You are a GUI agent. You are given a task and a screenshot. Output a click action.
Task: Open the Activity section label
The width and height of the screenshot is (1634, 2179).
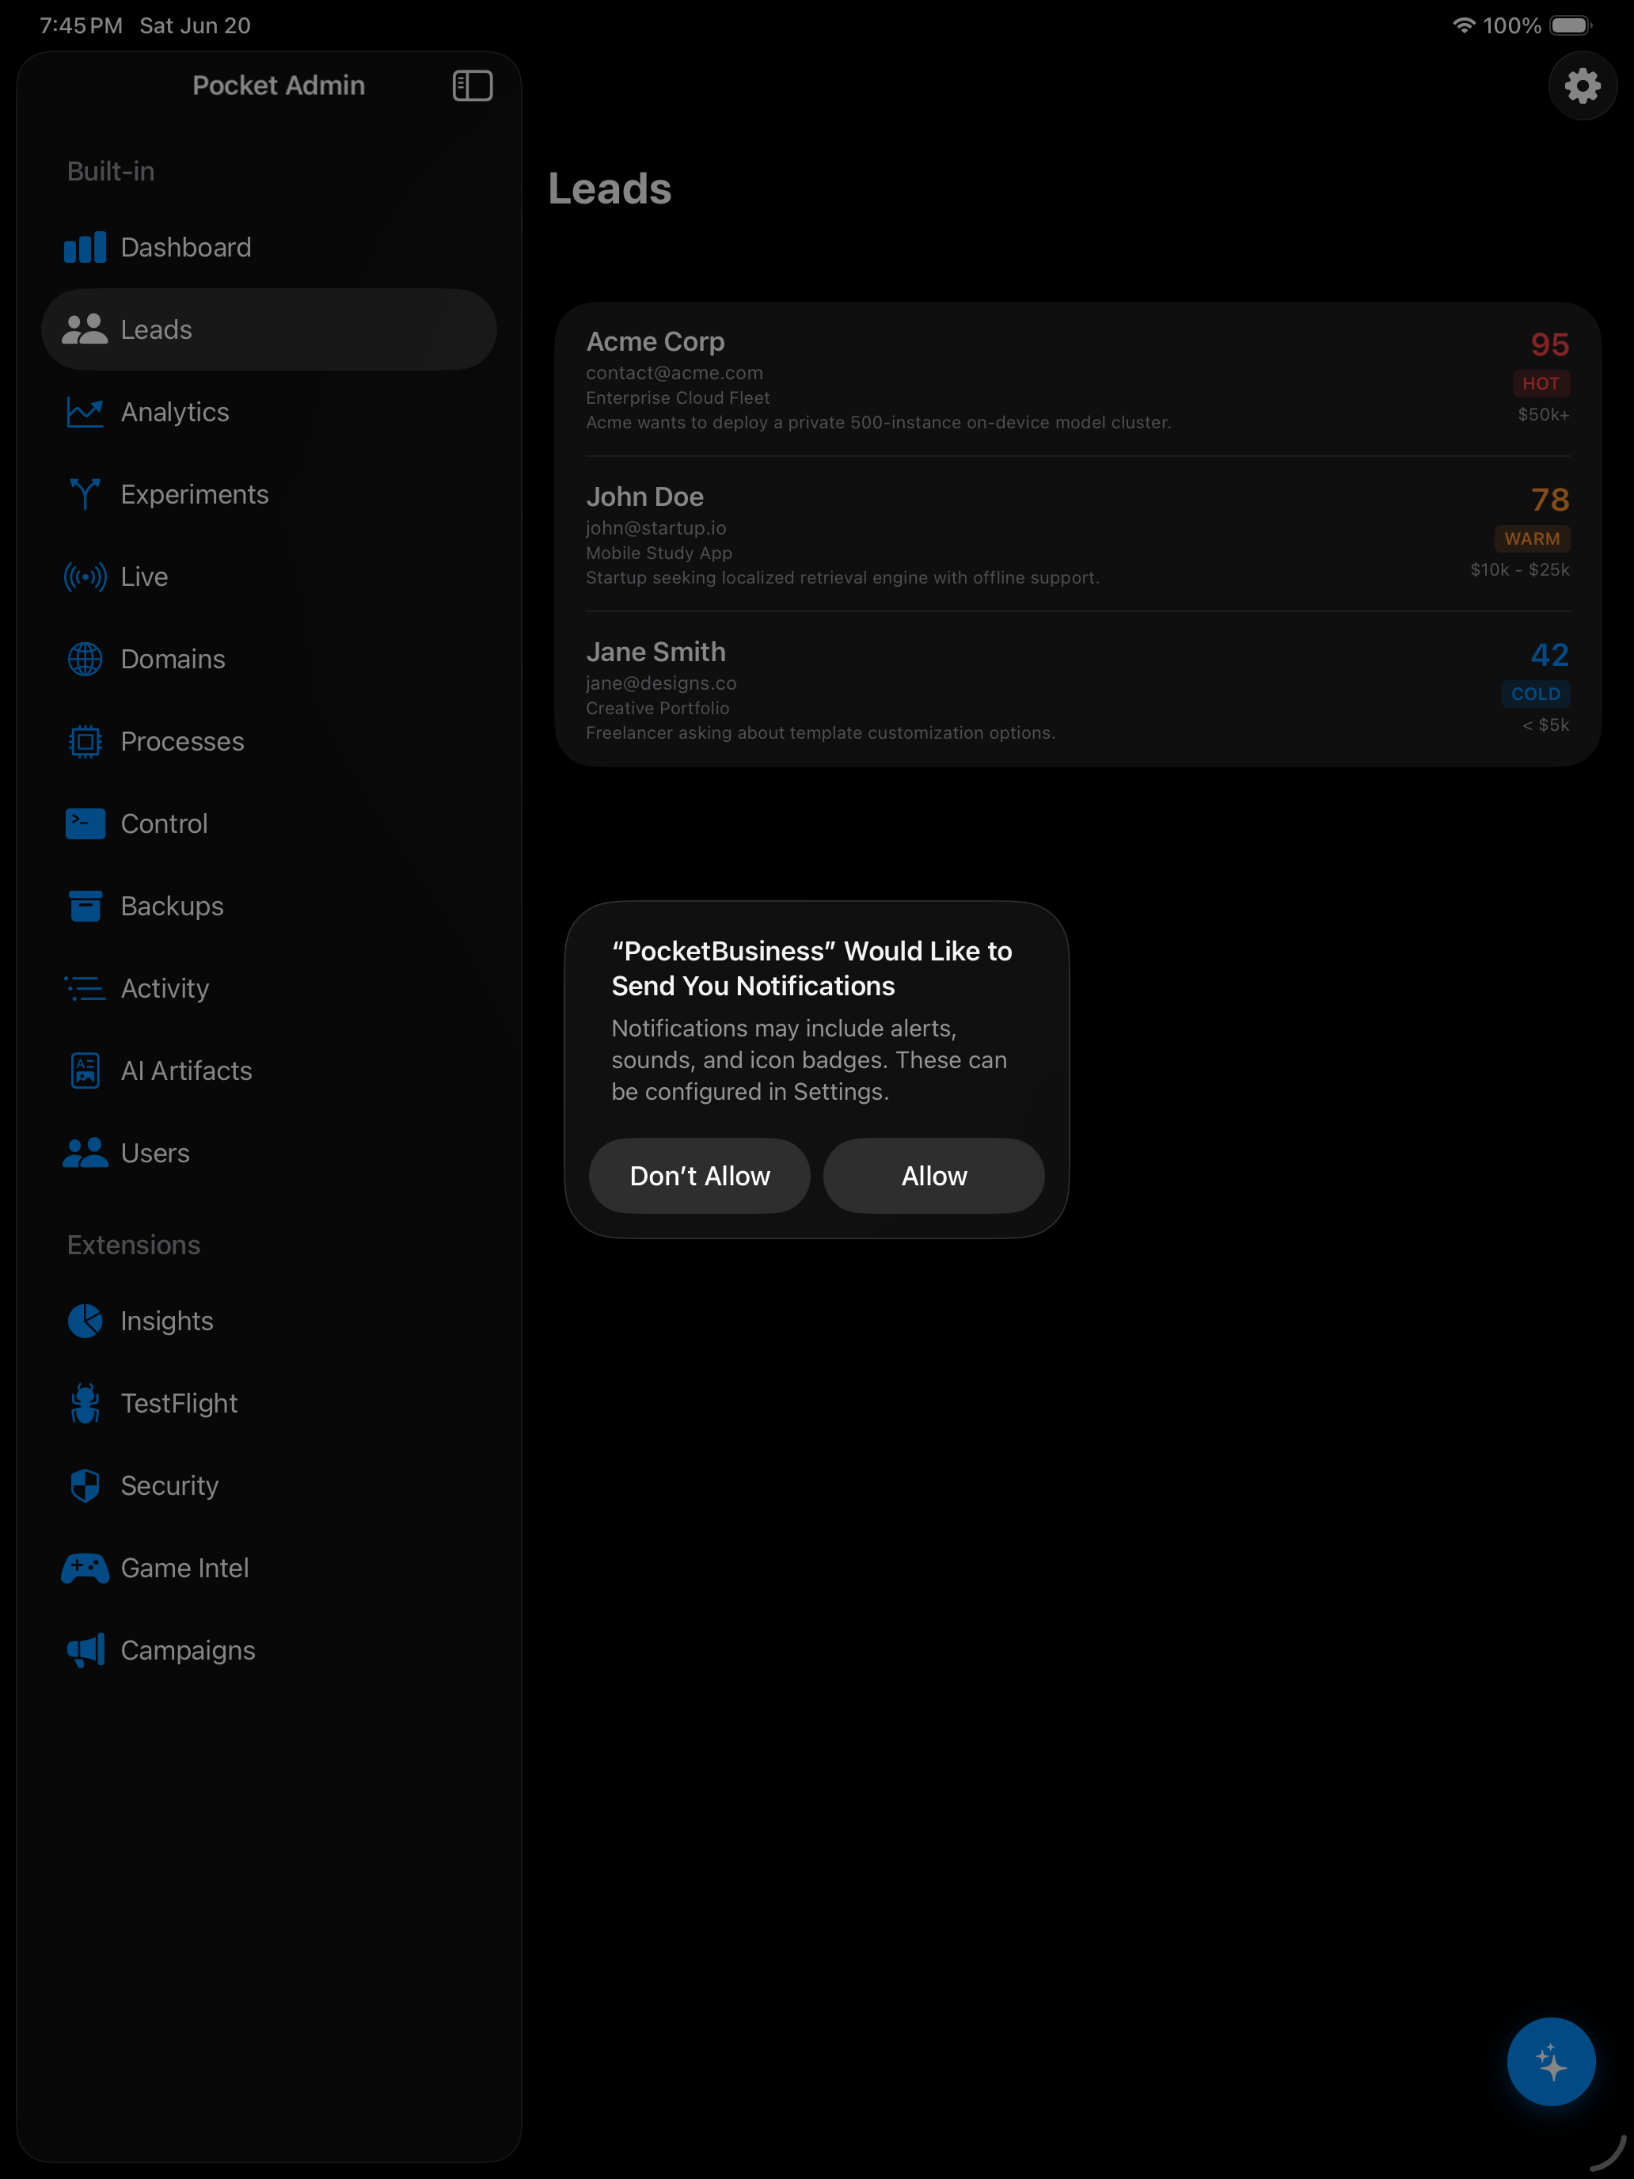click(x=165, y=988)
